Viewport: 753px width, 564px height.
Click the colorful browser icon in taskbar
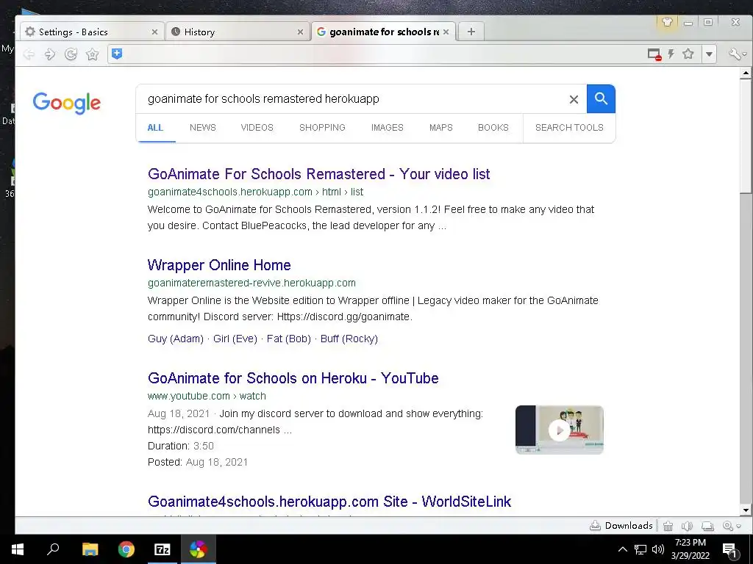click(x=198, y=549)
